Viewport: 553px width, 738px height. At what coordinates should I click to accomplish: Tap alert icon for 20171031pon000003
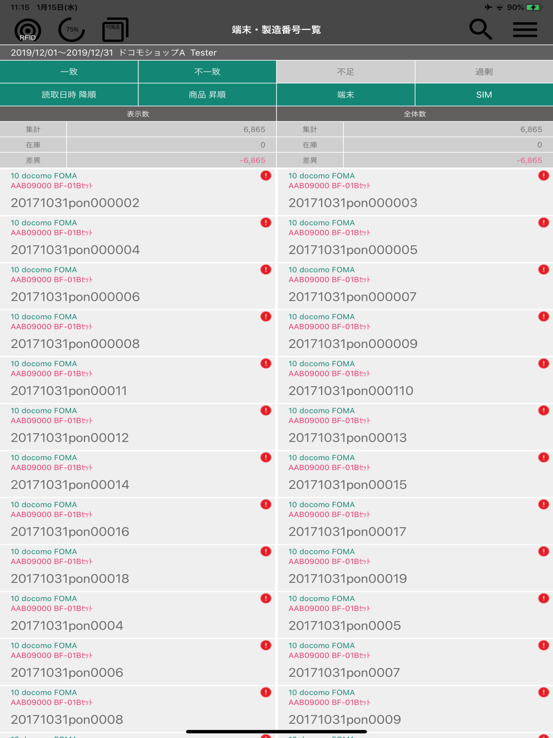[x=543, y=176]
